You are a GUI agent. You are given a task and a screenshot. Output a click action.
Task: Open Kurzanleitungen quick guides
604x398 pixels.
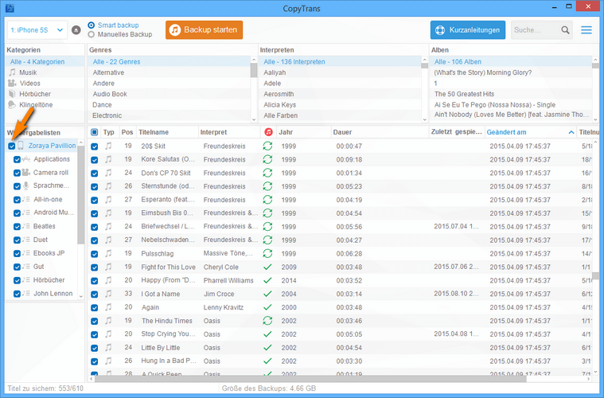click(x=468, y=30)
